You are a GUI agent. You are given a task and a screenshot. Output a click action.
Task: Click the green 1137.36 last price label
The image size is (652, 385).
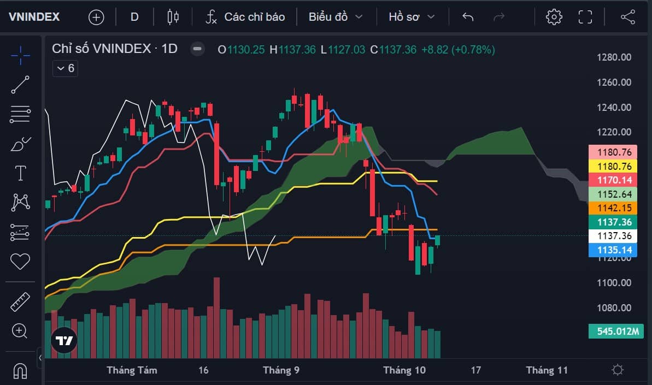(613, 222)
